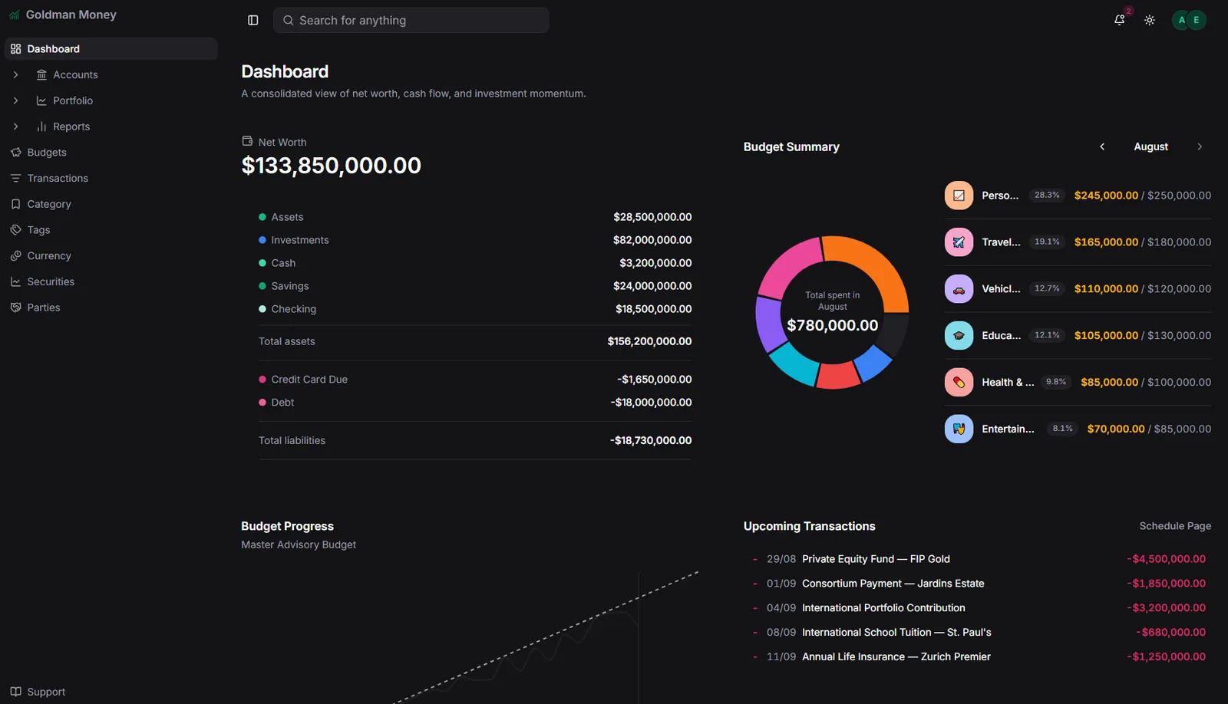The width and height of the screenshot is (1228, 704).
Task: Click the Personal budget category icon
Action: coord(959,196)
